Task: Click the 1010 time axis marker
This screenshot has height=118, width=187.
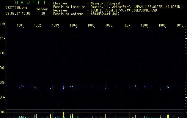Action: (x=180, y=25)
